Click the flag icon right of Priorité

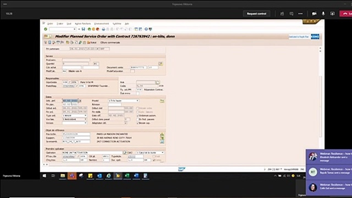coord(162,101)
